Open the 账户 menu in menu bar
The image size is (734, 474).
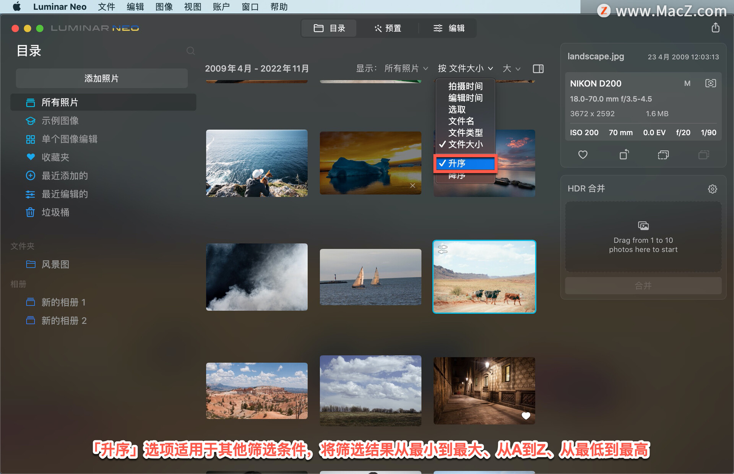click(x=221, y=7)
